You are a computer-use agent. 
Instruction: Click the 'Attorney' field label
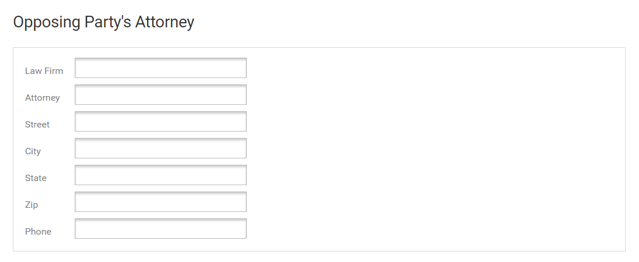42,98
